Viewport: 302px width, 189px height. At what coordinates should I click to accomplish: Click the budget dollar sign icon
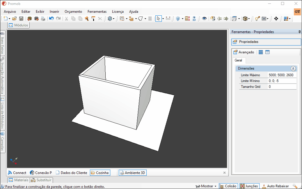pos(110,19)
